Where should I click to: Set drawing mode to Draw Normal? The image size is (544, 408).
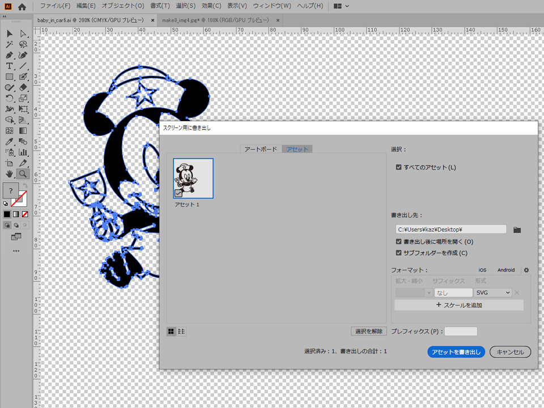[7, 225]
